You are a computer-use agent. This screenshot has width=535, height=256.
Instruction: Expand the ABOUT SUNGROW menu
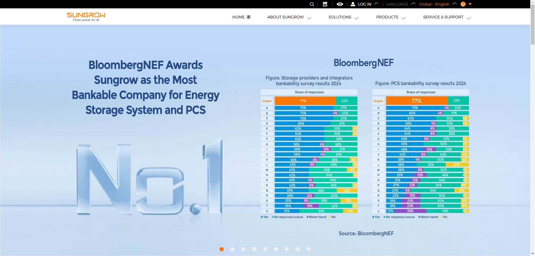285,17
